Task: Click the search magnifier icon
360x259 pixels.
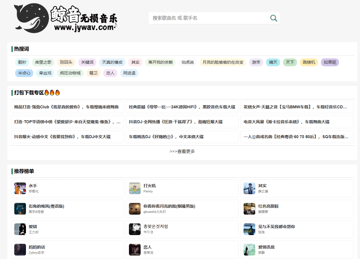Action: (x=273, y=18)
